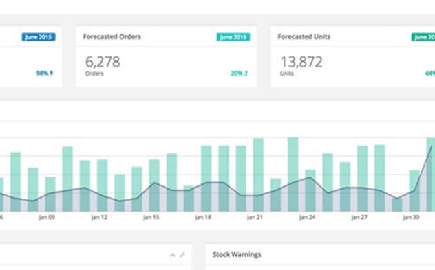Click the Jan 24 axis label

(x=307, y=217)
